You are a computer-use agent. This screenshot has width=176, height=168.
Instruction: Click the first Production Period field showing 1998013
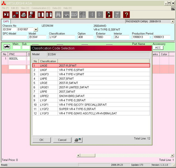click(141, 37)
